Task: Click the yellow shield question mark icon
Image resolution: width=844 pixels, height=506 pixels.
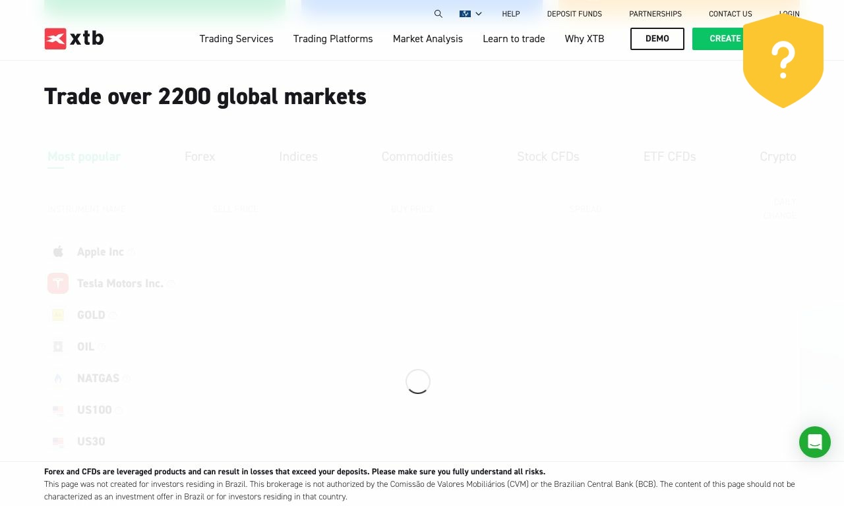Action: (783, 61)
